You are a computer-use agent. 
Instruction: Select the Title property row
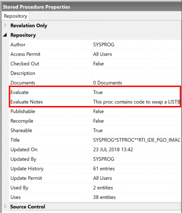point(95,140)
